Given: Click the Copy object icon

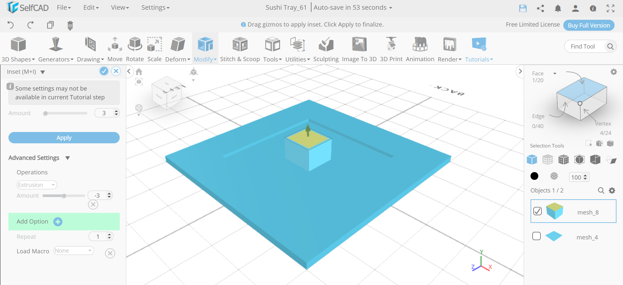Looking at the screenshot, I should pos(50,25).
